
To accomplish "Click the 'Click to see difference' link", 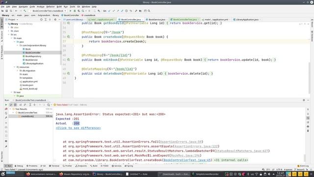I will tap(78, 128).
